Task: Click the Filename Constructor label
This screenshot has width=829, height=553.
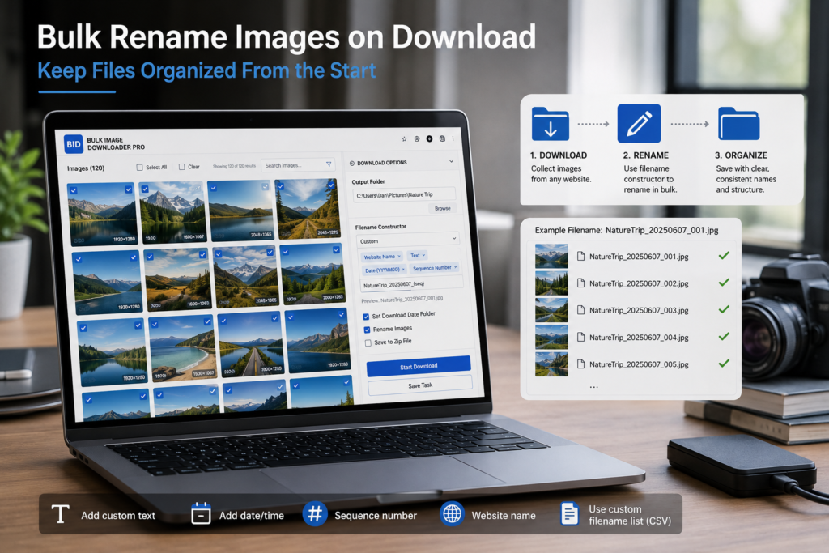Action: (380, 227)
